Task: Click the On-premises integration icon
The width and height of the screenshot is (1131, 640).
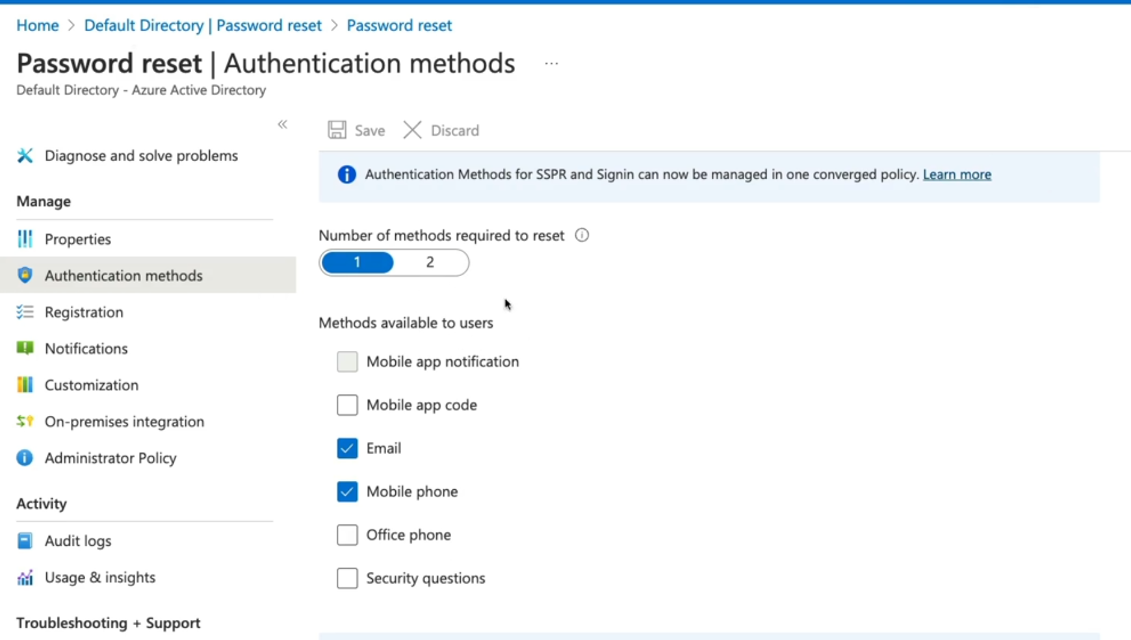Action: [x=25, y=422]
